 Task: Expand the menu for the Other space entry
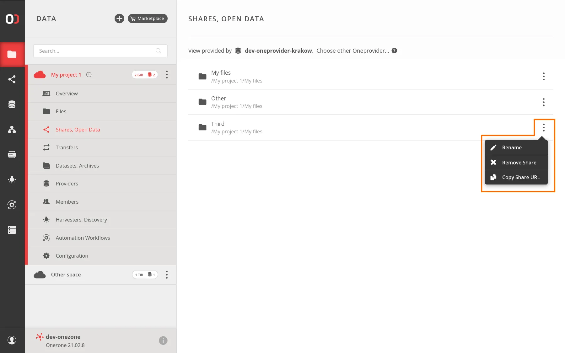coord(167,275)
